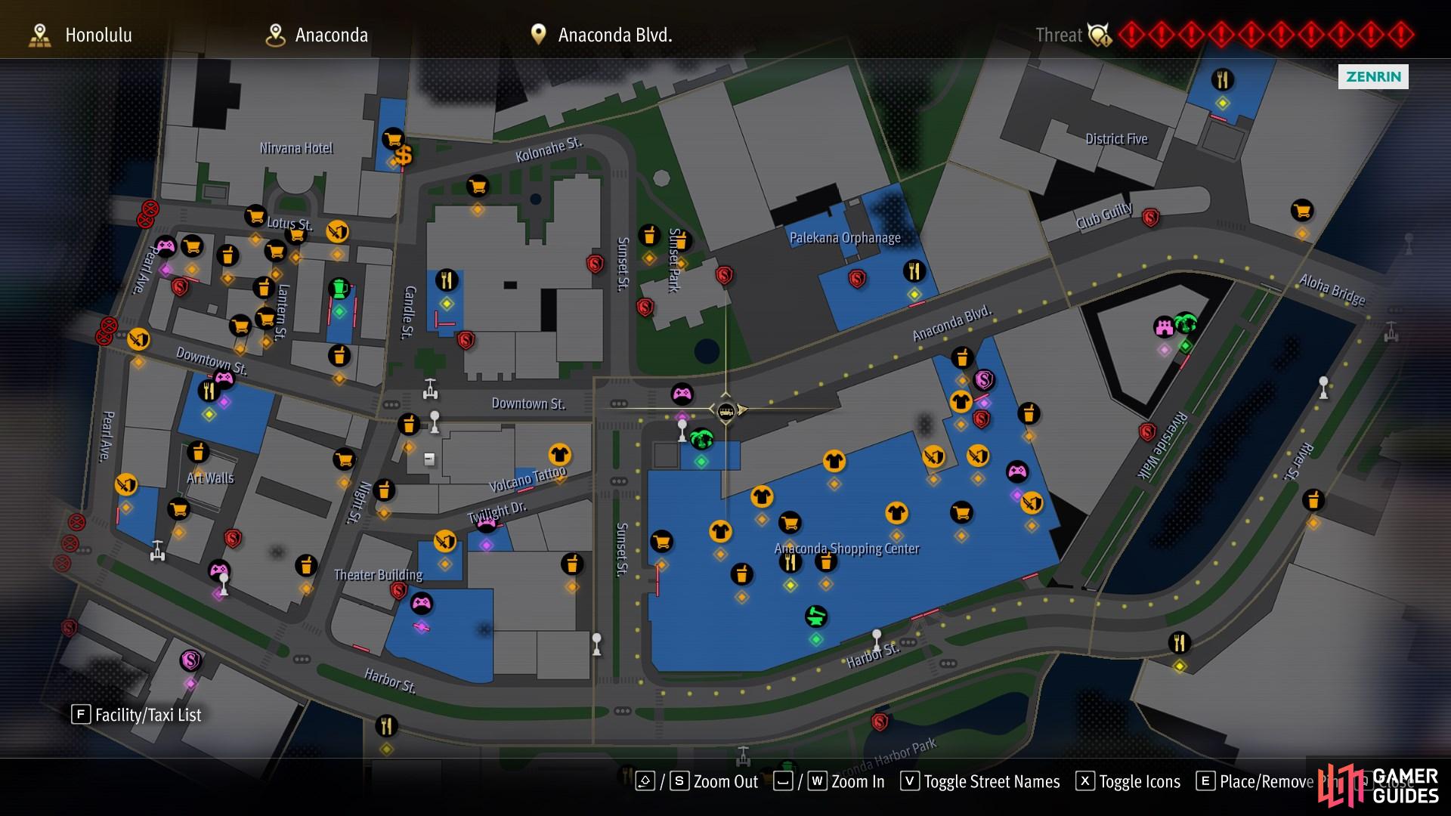1451x816 pixels.
Task: Select the taxi cursor icon on Anaconda Blvd.
Action: coord(725,411)
